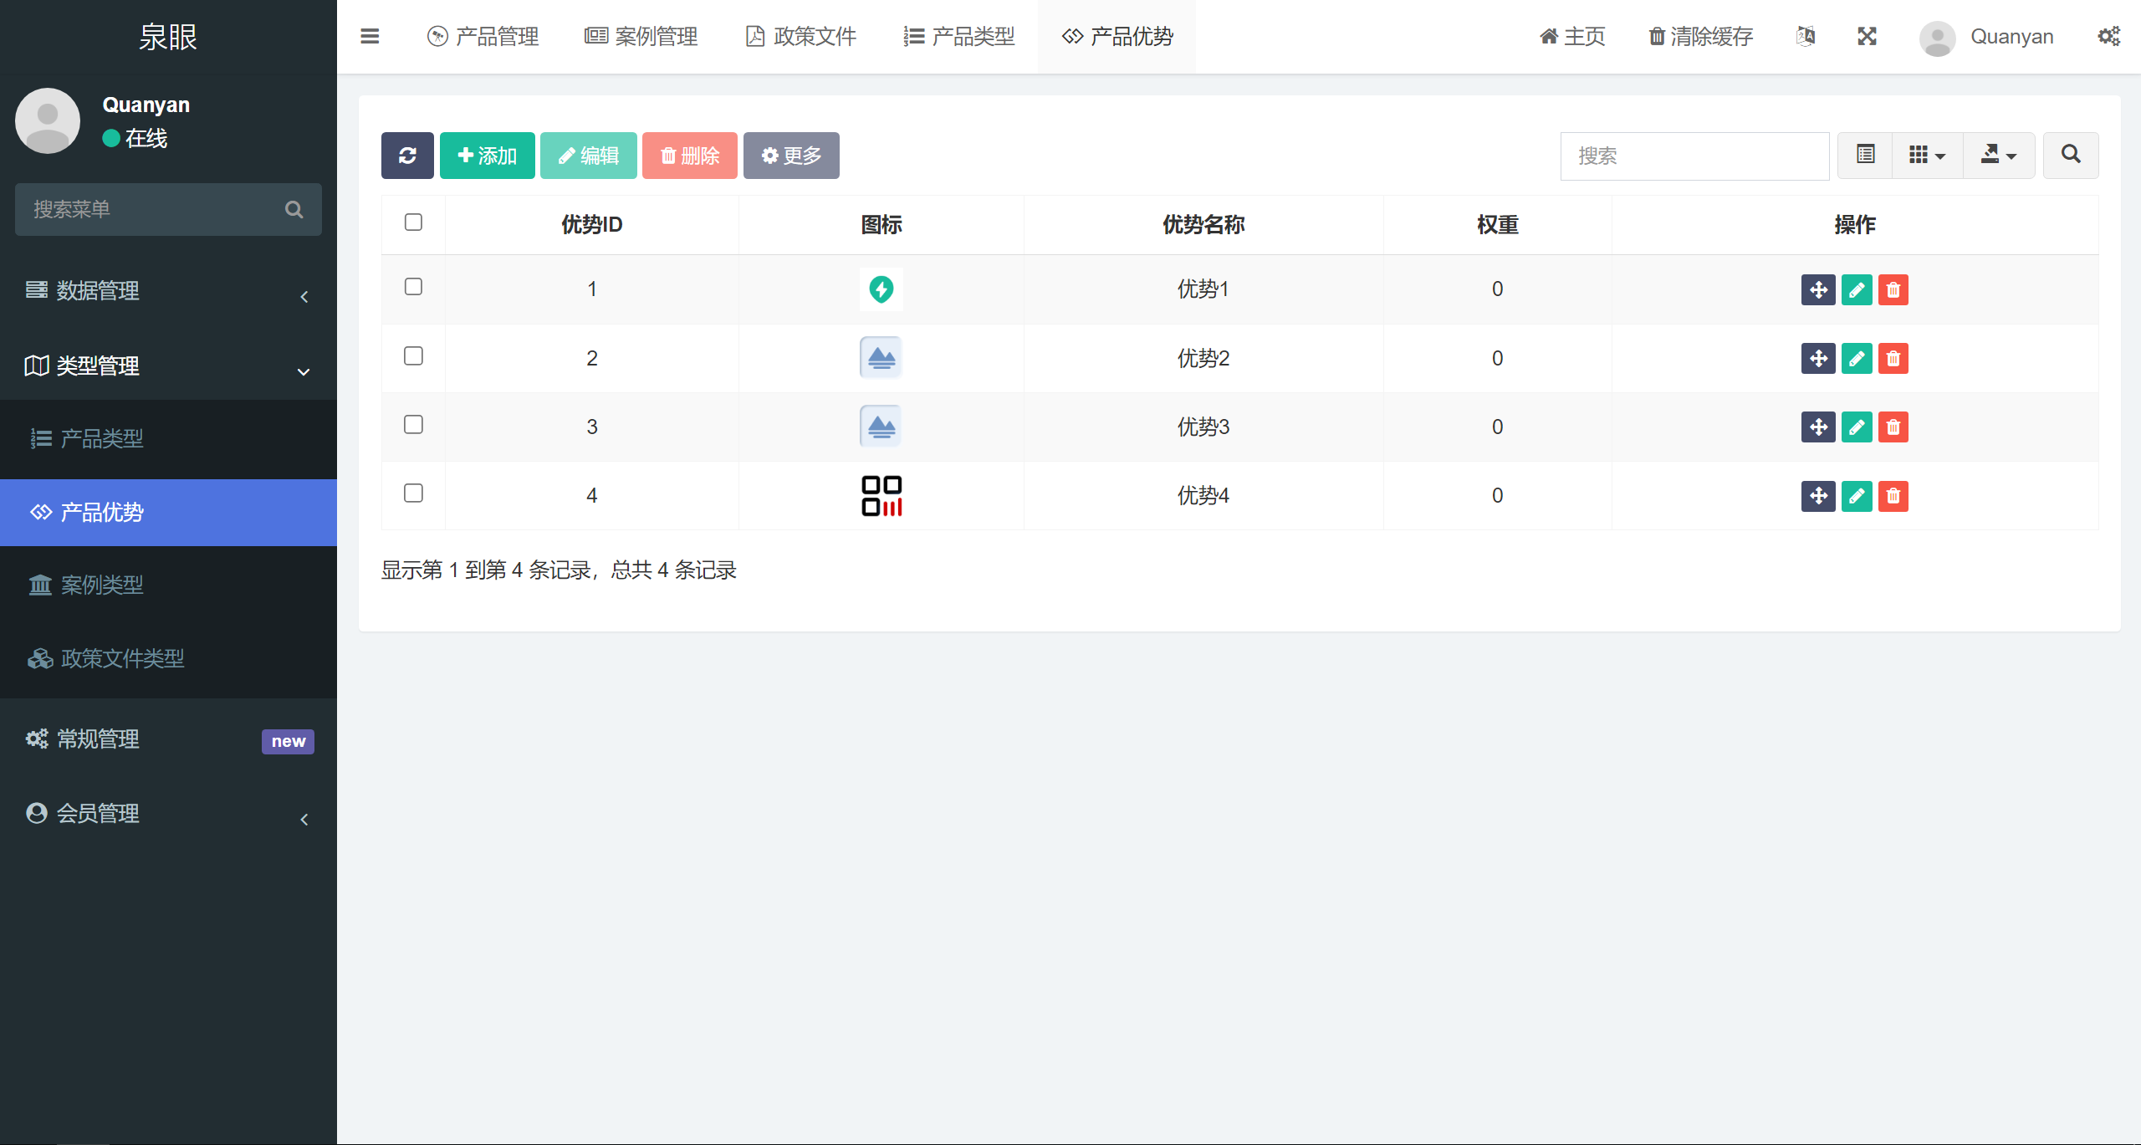The width and height of the screenshot is (2141, 1145).
Task: Check the checkbox for row ID 2
Action: [x=413, y=356]
